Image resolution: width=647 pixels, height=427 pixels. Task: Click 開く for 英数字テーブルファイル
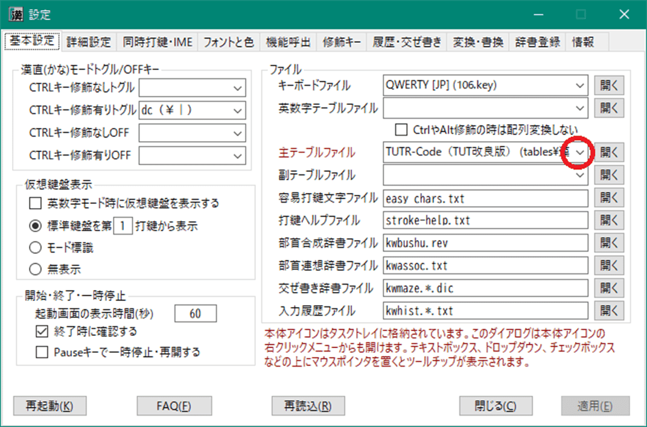pos(609,108)
